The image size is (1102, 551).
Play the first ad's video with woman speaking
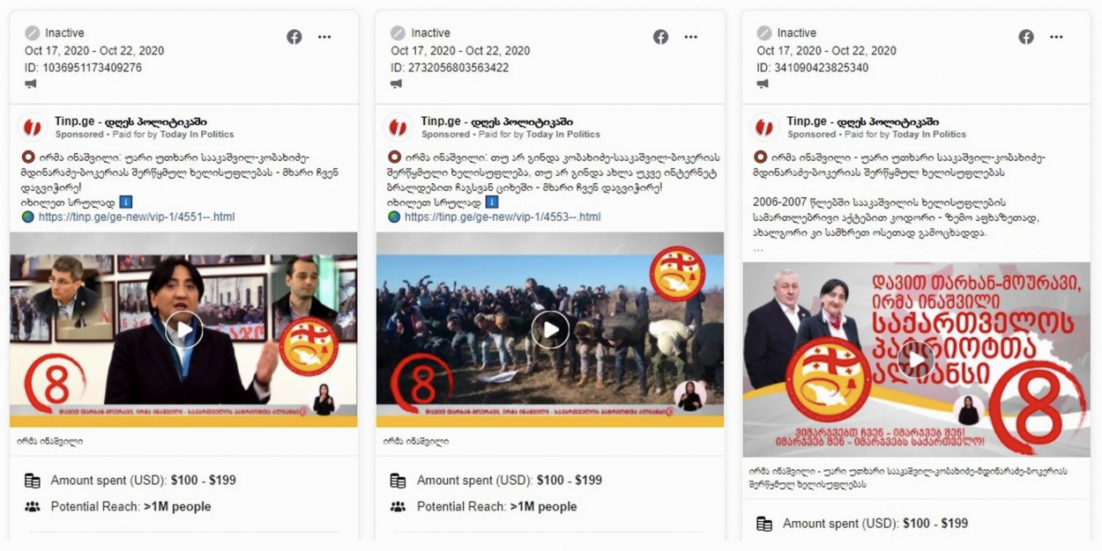(183, 330)
